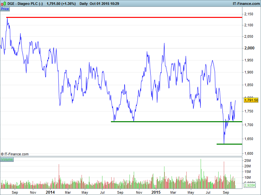Click the DGE - Diageo PLC instrument title

pos(25,4)
